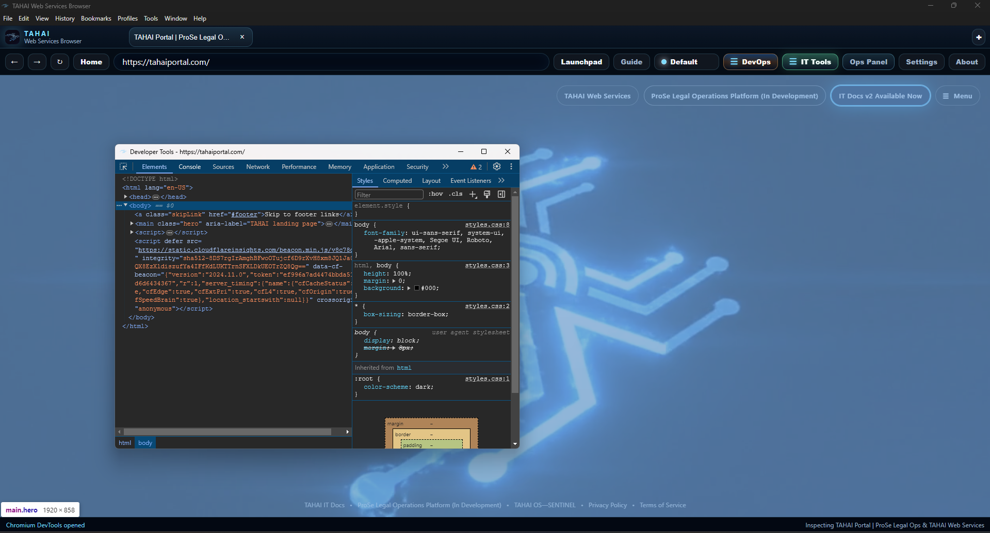This screenshot has width=990, height=533.
Task: Expand the collapsed script node
Action: click(132, 232)
